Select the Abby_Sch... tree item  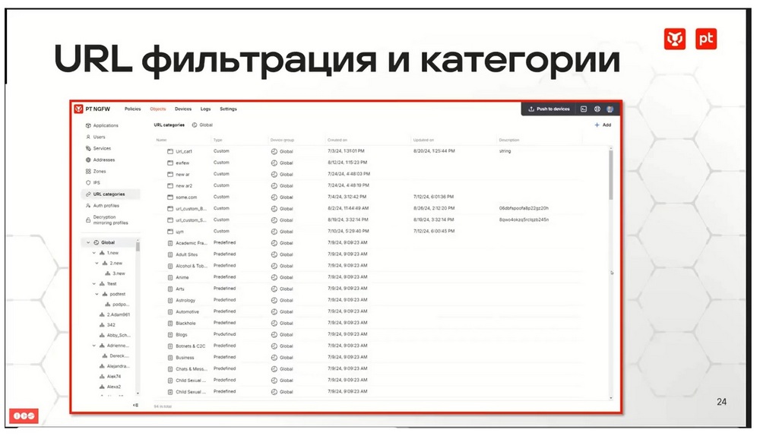(x=115, y=335)
